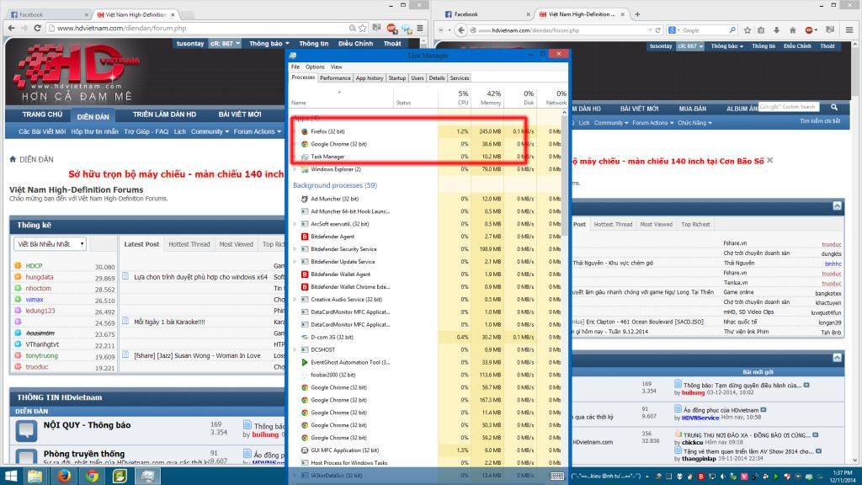This screenshot has height=485, width=862.
Task: Close red banner ad in Firefox page
Action: coord(770,161)
